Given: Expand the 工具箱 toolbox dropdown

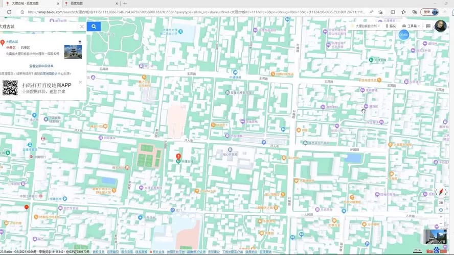Looking at the screenshot, I should click(411, 26).
